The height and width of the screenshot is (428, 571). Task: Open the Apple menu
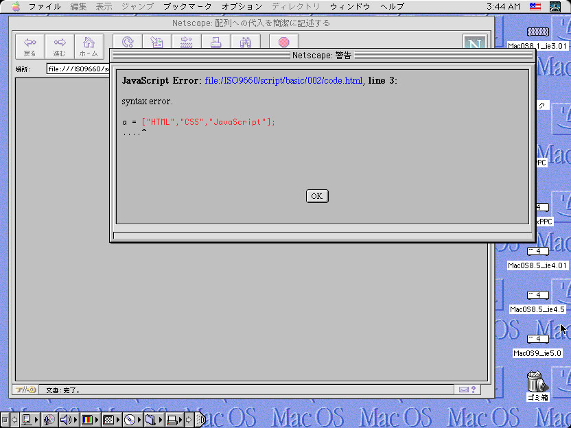click(15, 7)
